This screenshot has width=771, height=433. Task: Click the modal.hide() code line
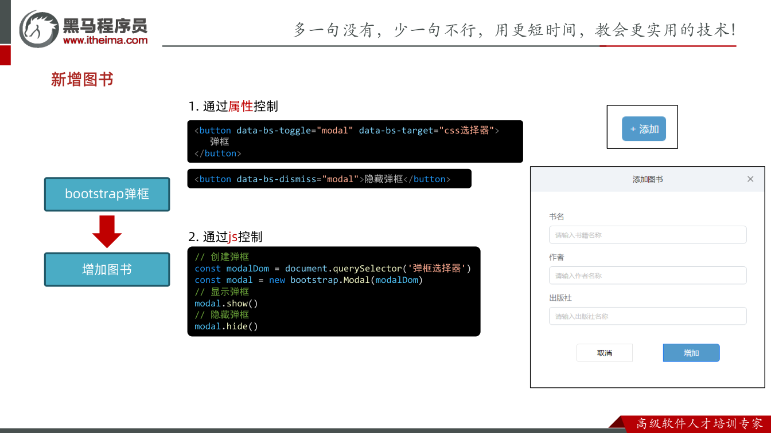227,326
